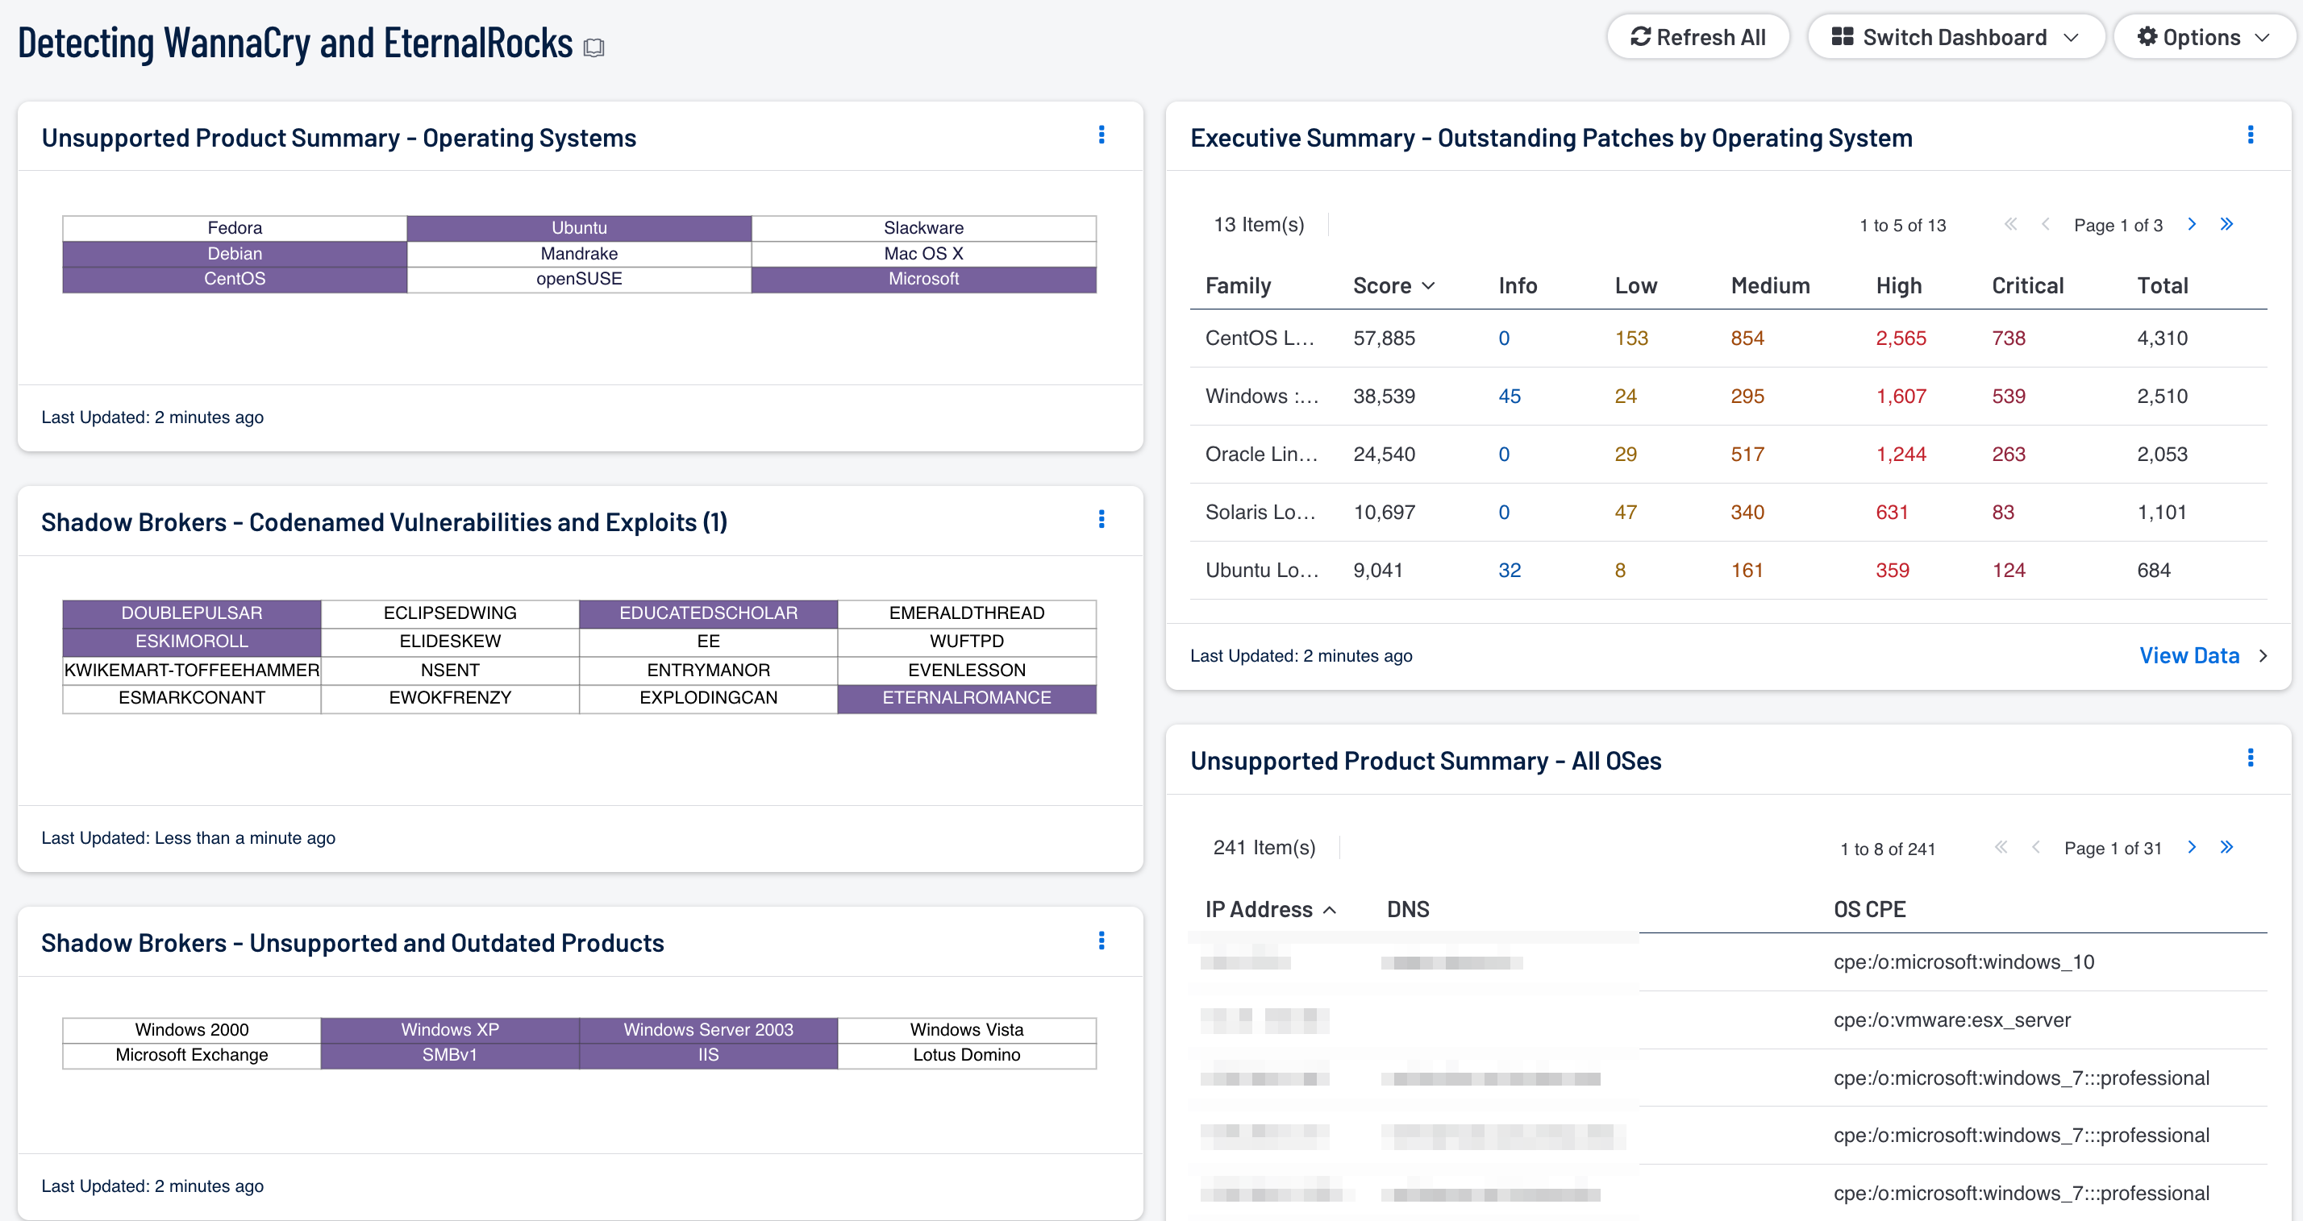Click Ubuntu Lo… info count 32
The height and width of the screenshot is (1221, 2303).
pos(1509,571)
